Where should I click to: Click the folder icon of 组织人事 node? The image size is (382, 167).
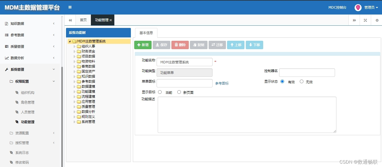point(79,46)
